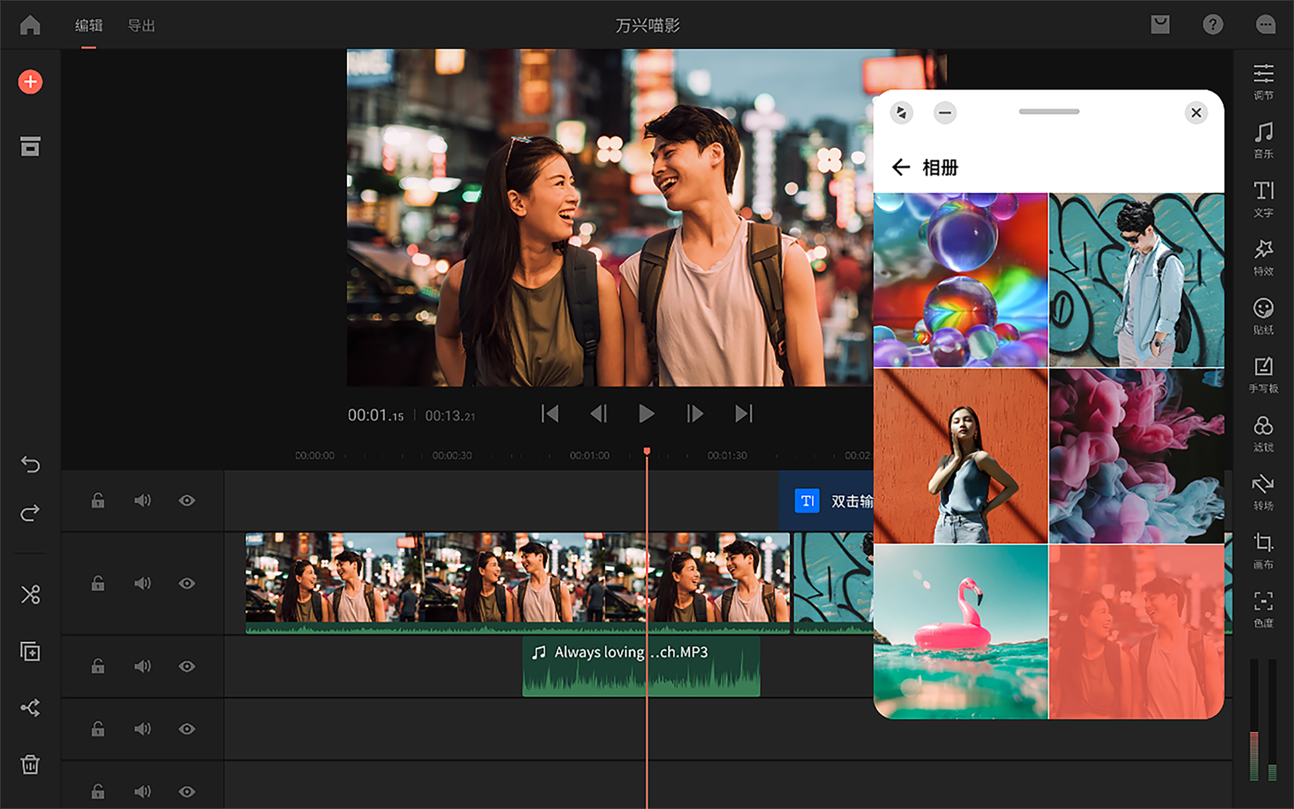The image size is (1294, 809).
Task: Select the pink flamingo float thumbnail
Action: [960, 632]
